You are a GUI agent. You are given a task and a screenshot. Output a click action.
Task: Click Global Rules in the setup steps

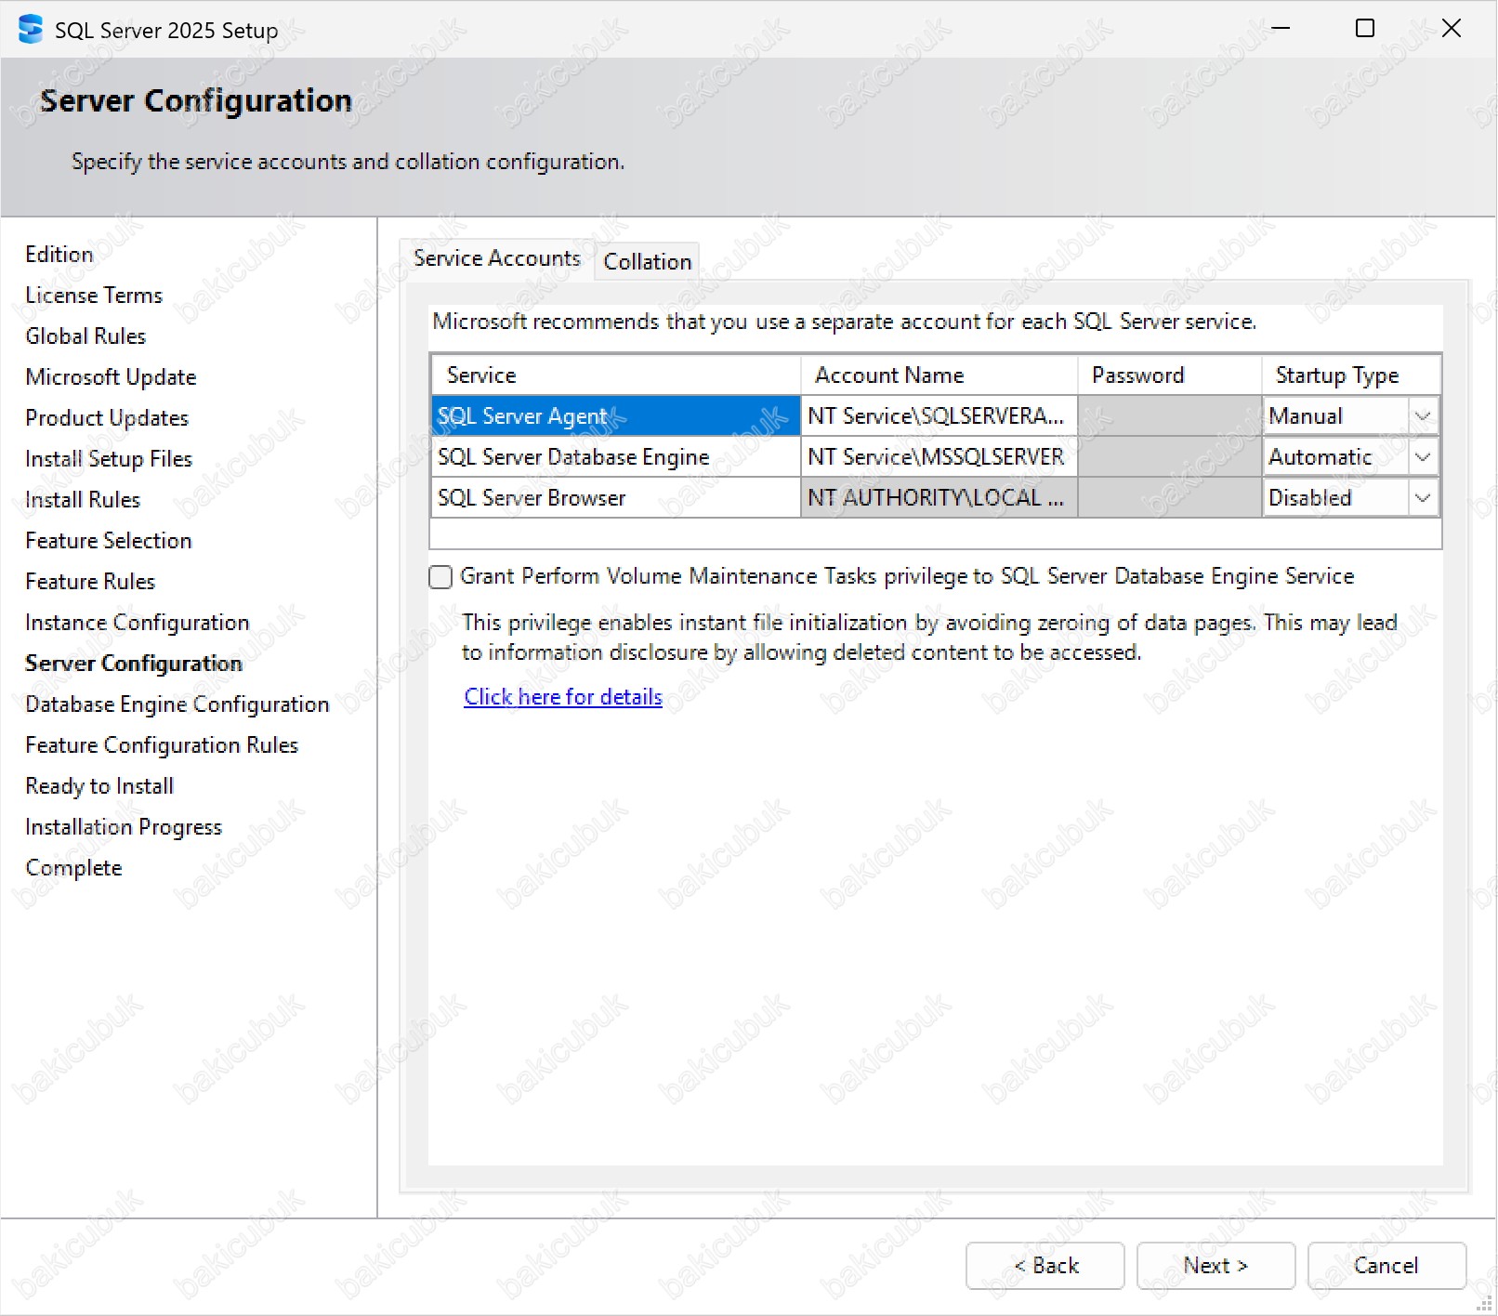coord(85,336)
